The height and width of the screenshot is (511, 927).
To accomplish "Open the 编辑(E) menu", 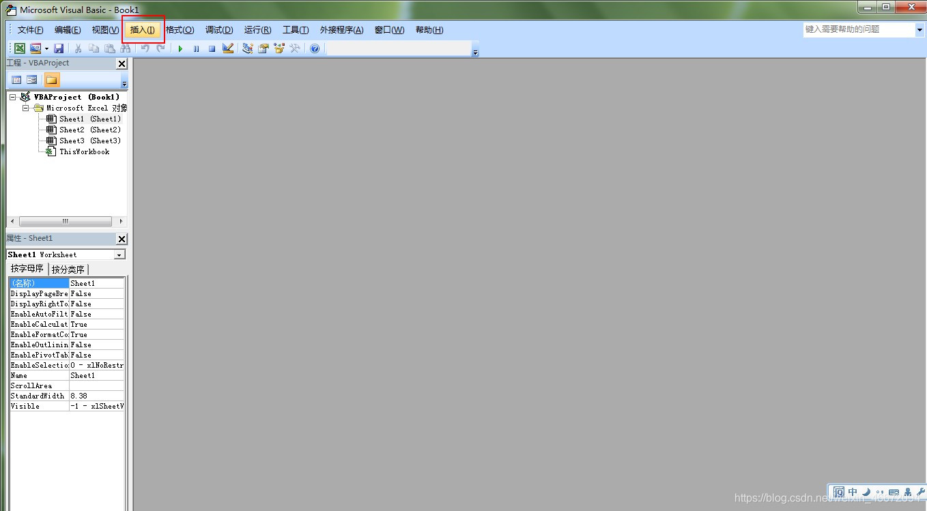I will click(68, 30).
